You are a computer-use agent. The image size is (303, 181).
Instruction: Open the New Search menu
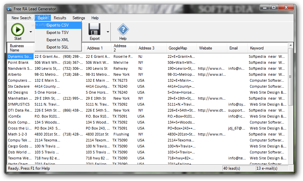[x=21, y=18]
